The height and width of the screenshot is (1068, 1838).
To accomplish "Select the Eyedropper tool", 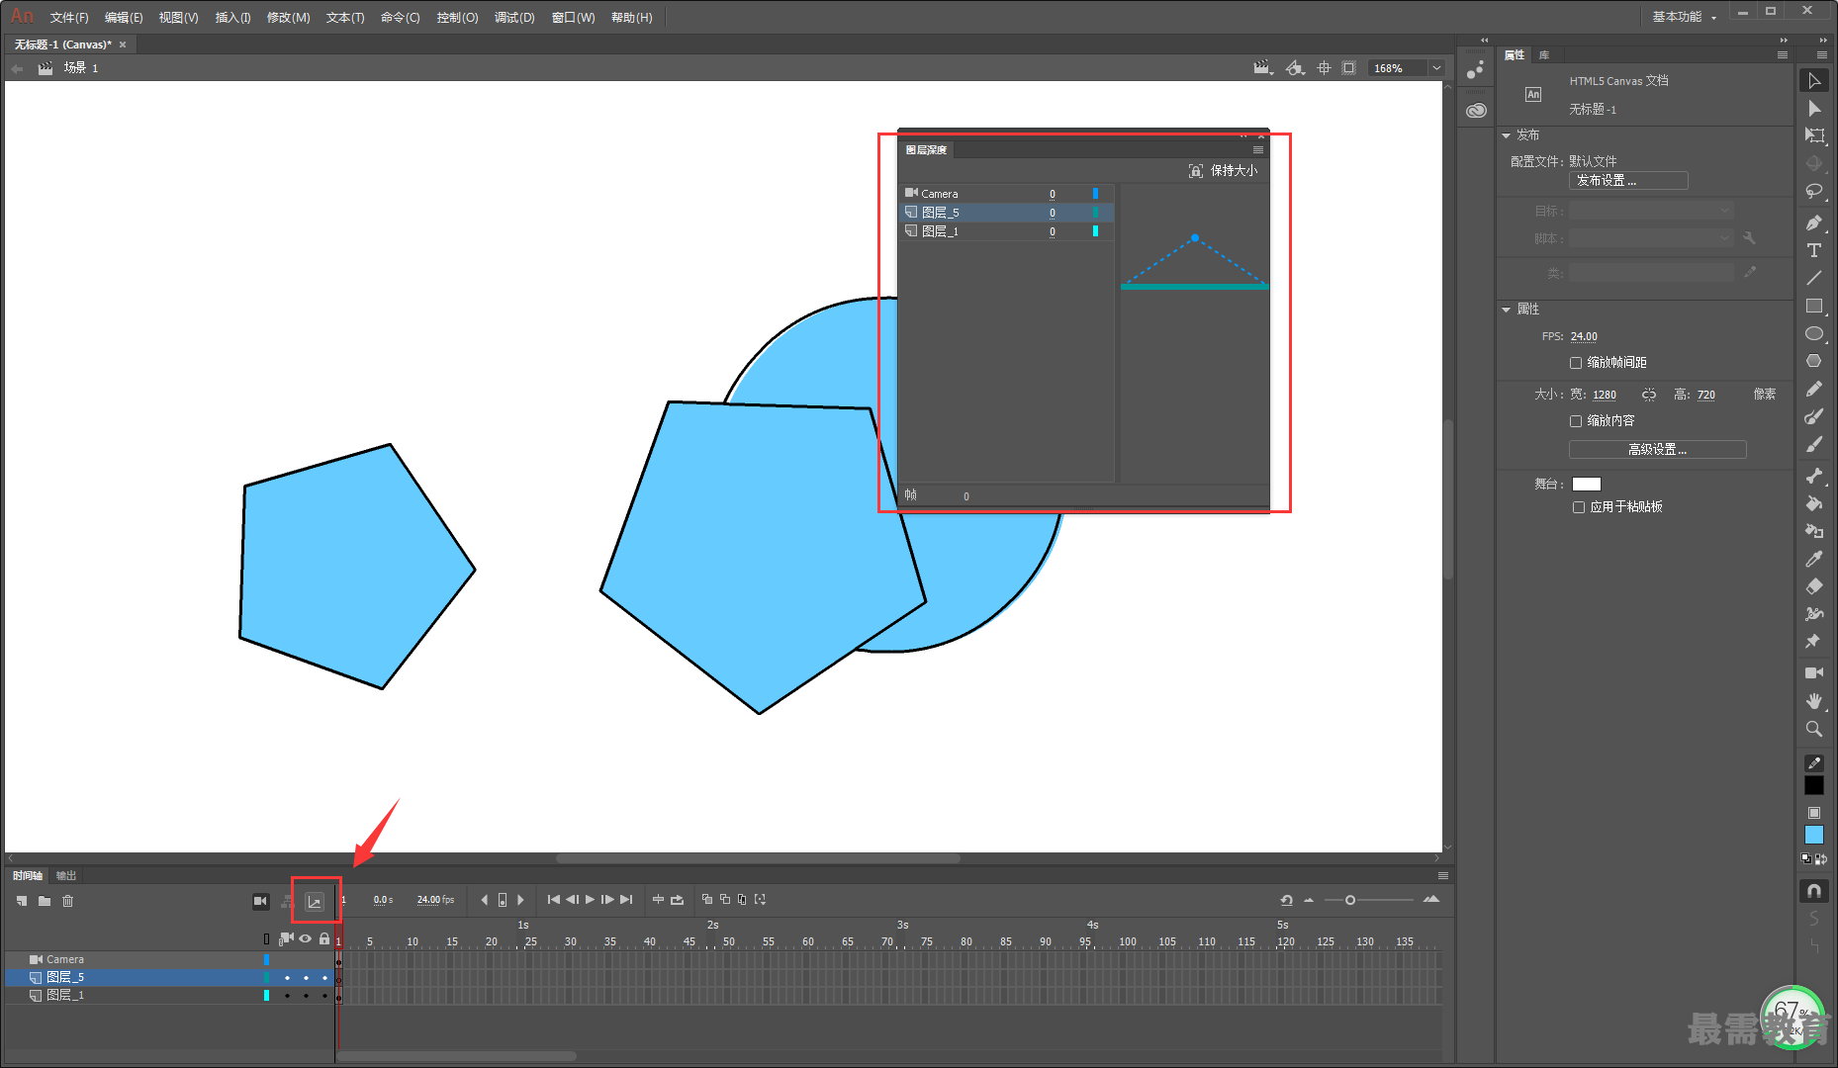I will coord(1813,559).
